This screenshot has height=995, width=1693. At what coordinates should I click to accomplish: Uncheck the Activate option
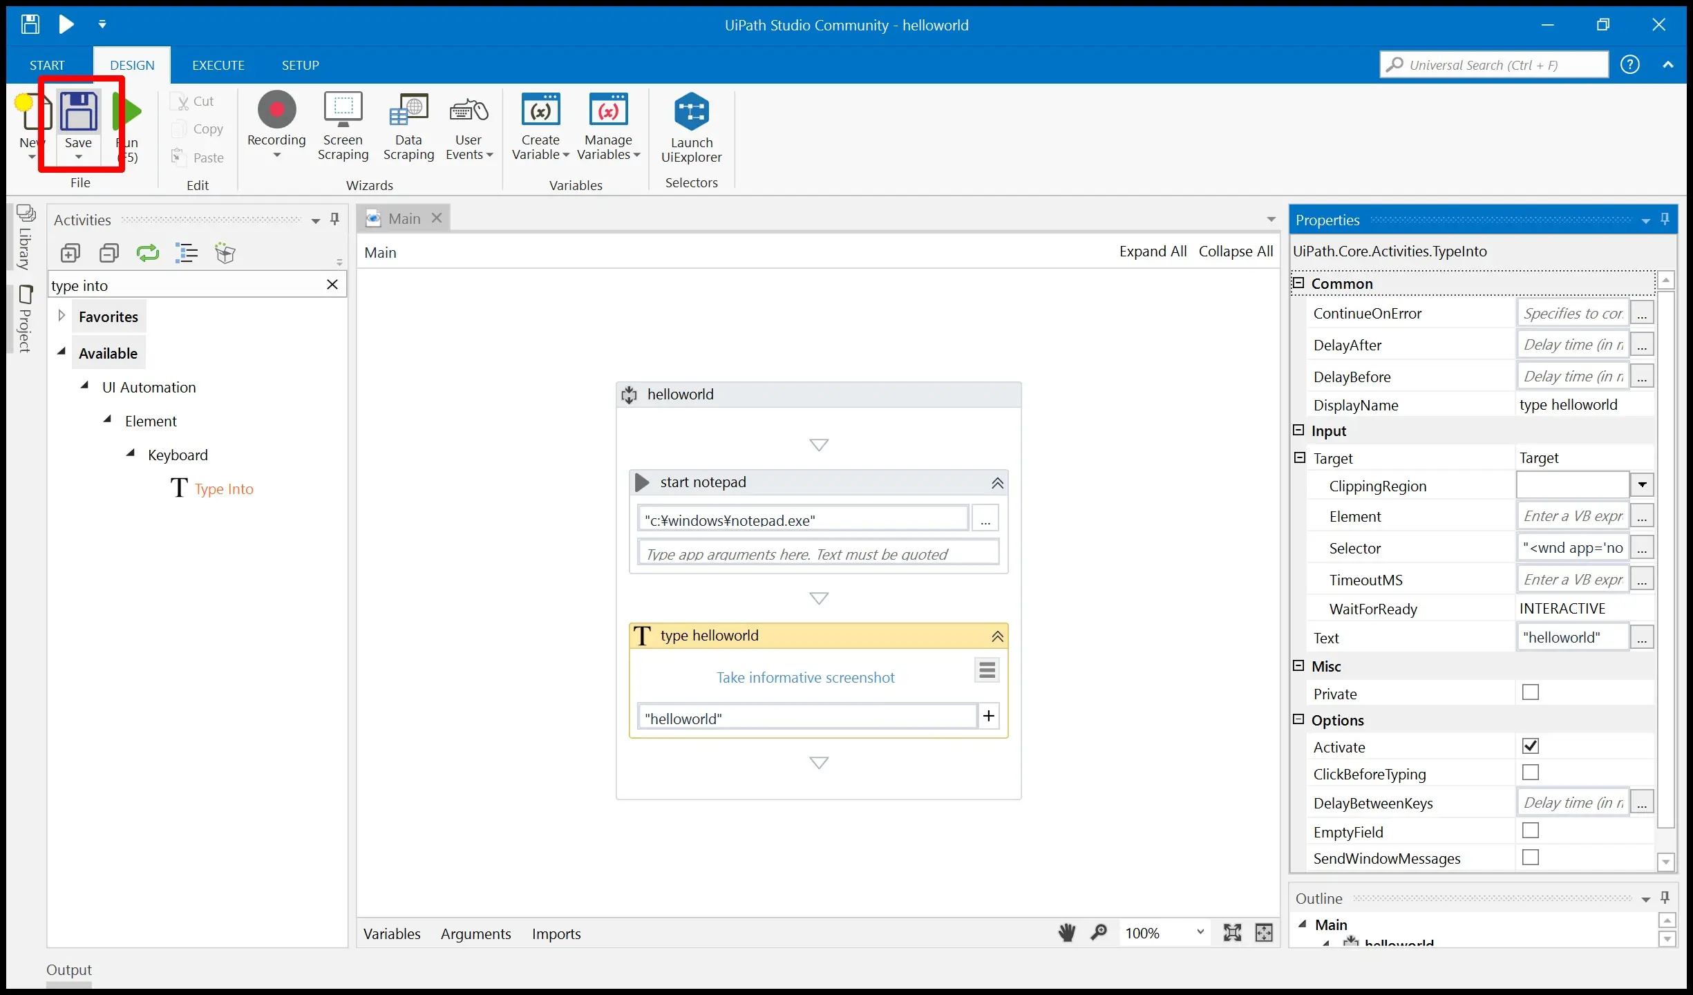point(1531,746)
